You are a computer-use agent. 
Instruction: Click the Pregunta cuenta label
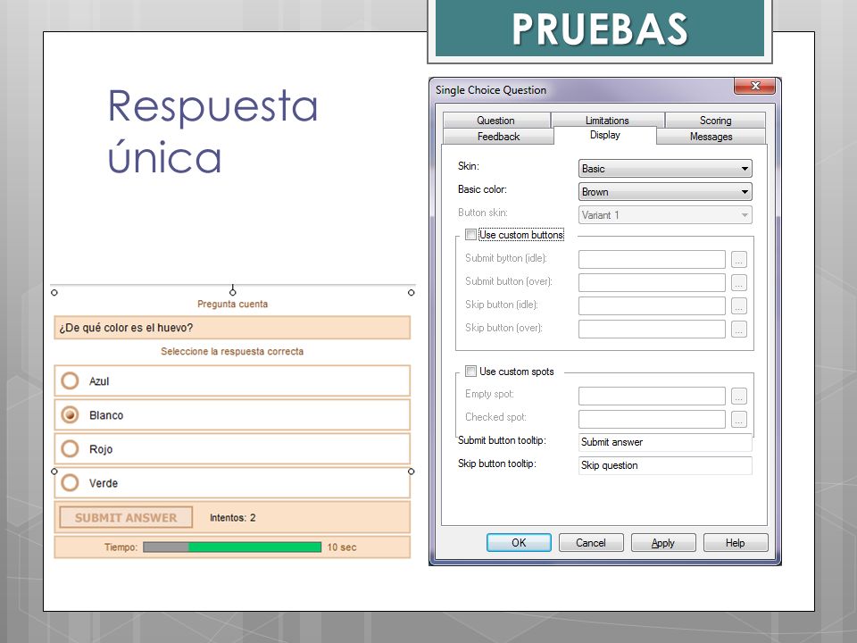(x=232, y=304)
